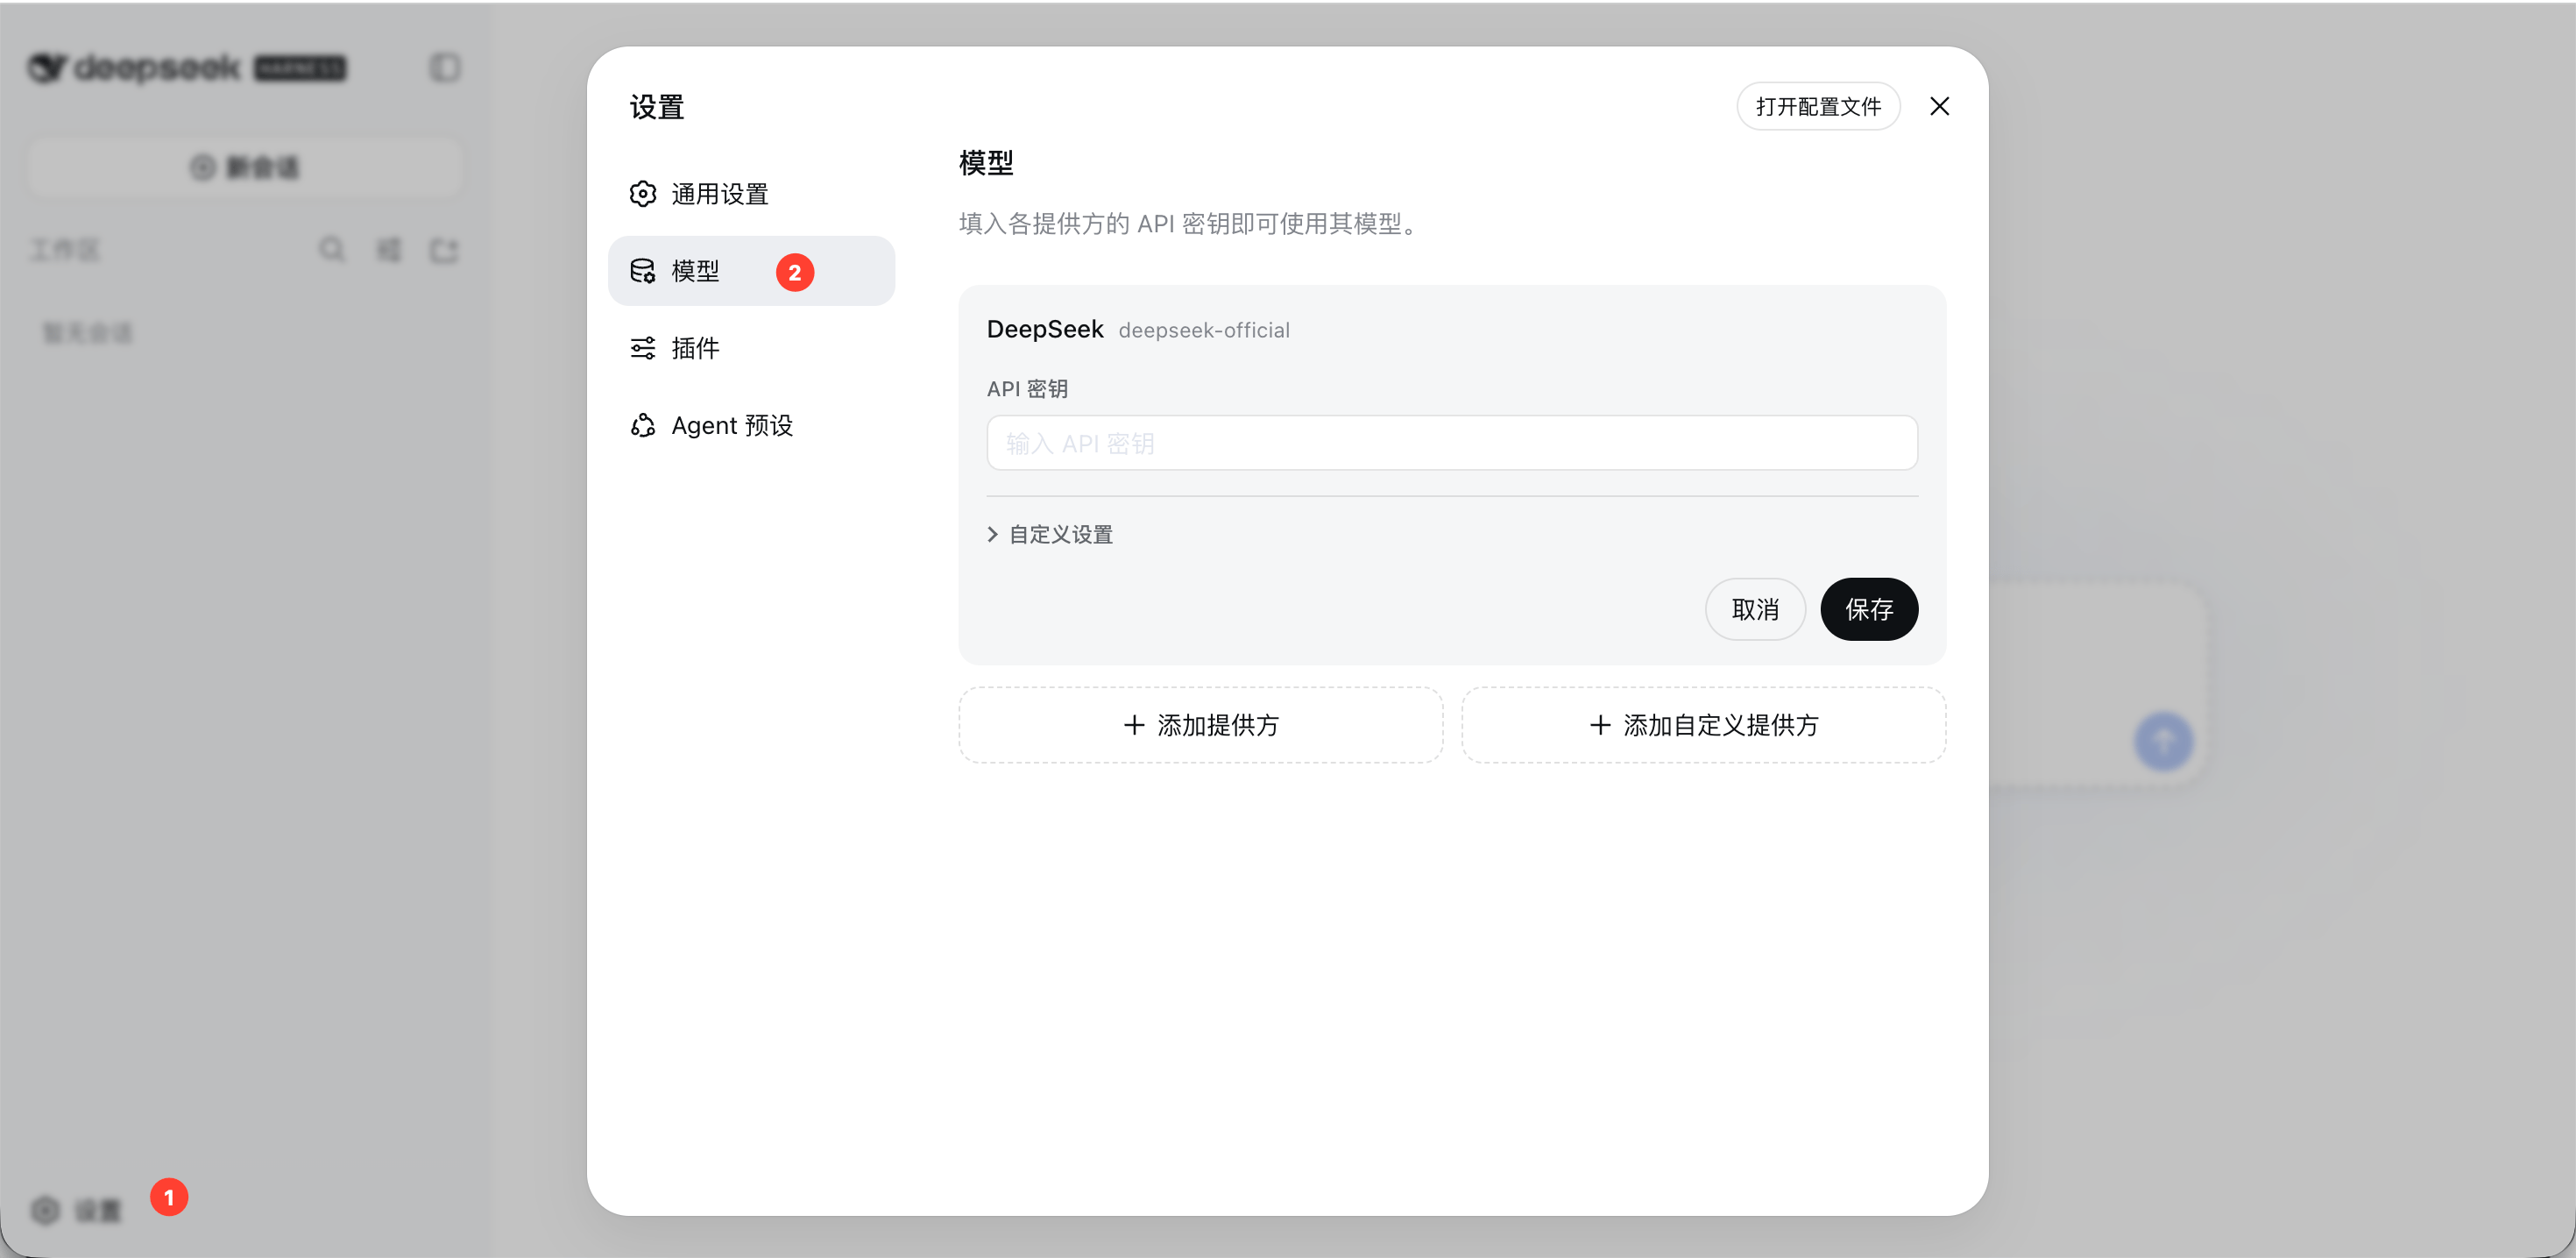This screenshot has width=2576, height=1258.
Task: Expand the 自定义设置 section
Action: [x=1050, y=535]
